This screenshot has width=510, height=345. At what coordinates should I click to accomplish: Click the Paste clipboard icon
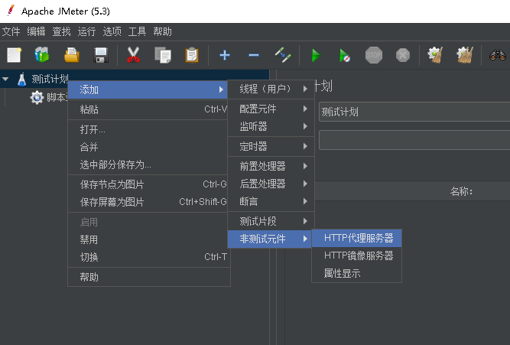(x=192, y=55)
